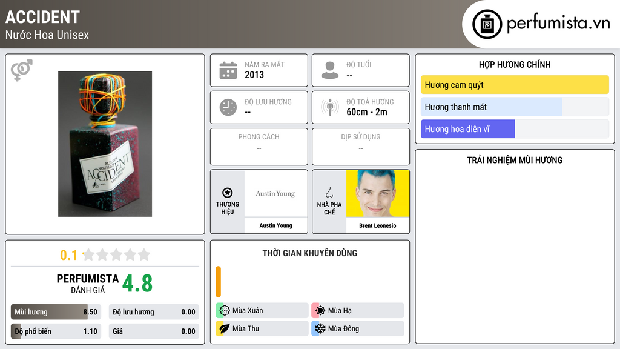The width and height of the screenshot is (620, 349).
Task: Click the DỊP SỬ DỤNG card
Action: [361, 147]
